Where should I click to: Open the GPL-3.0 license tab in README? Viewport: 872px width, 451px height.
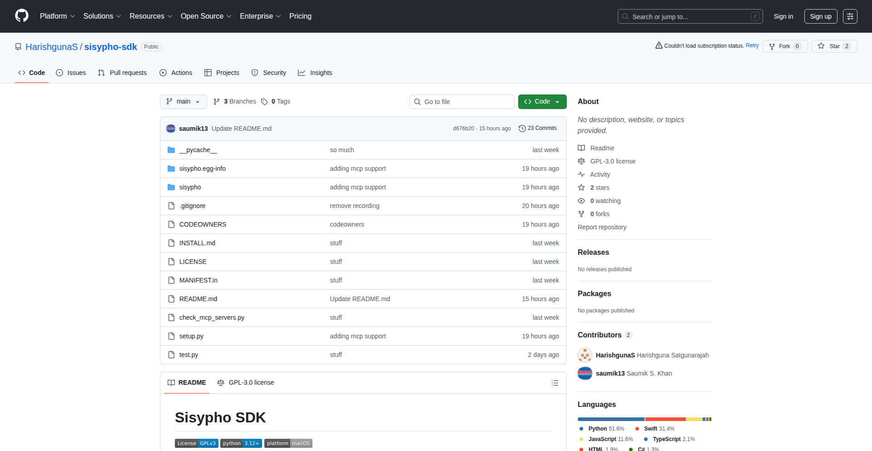pos(246,382)
